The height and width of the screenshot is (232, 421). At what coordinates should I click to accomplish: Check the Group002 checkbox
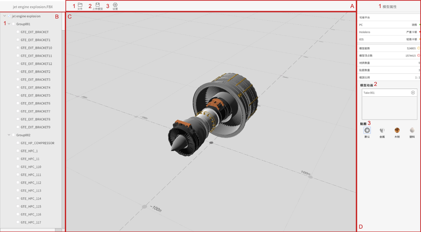[x=13, y=135]
